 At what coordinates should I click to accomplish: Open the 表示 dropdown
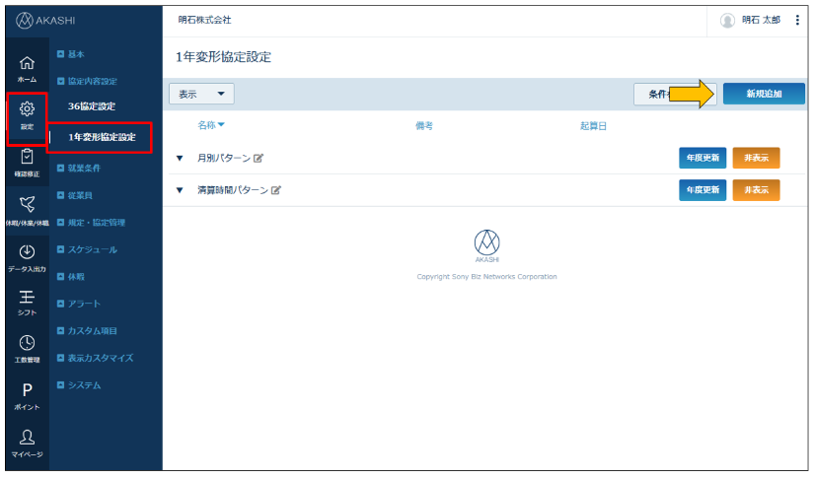click(x=201, y=94)
